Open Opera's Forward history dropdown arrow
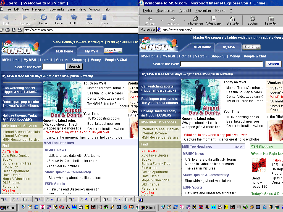Image resolution: width=283 pixels, height=212 pixels. (34, 19)
